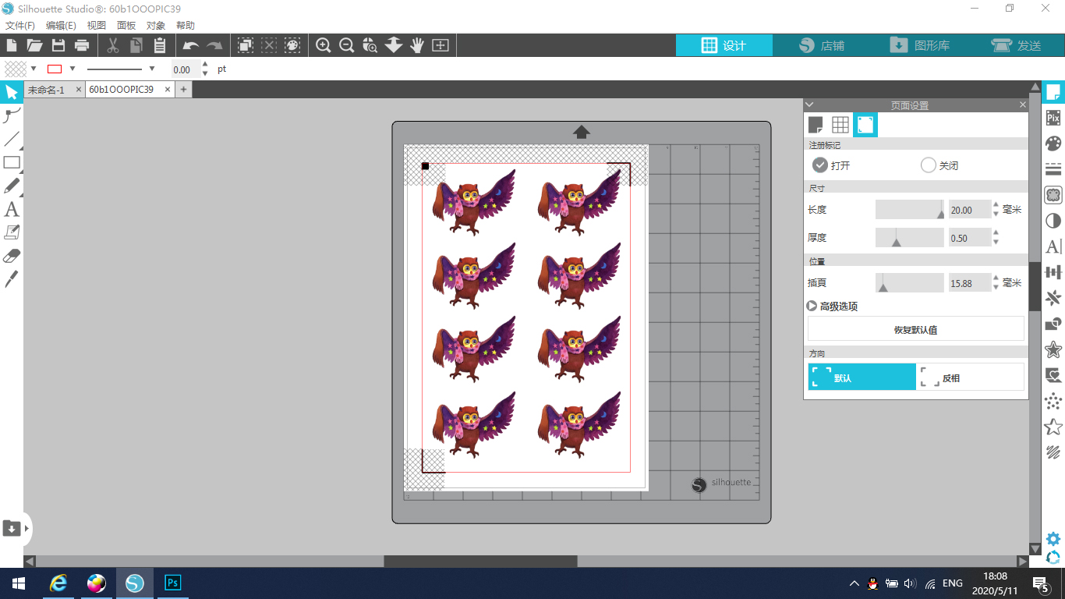Open the line style dropdown arrow
This screenshot has width=1065, height=599.
point(152,69)
